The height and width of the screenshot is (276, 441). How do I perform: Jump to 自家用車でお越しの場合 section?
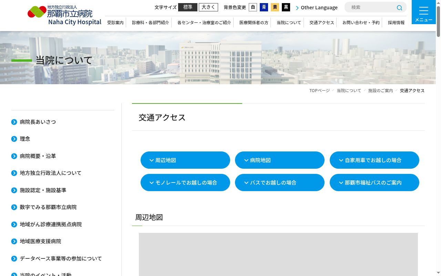(x=375, y=160)
